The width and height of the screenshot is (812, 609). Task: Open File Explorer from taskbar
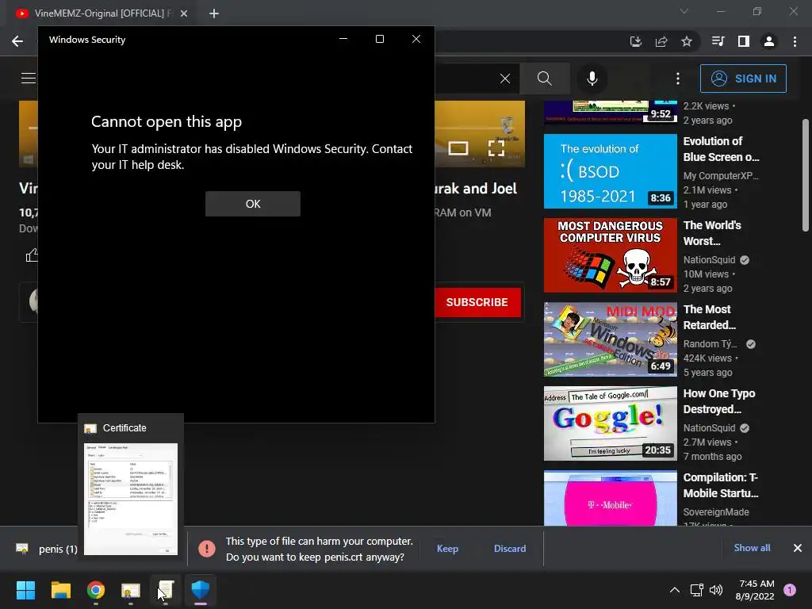(60, 590)
